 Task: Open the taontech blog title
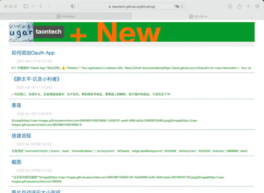[48, 32]
